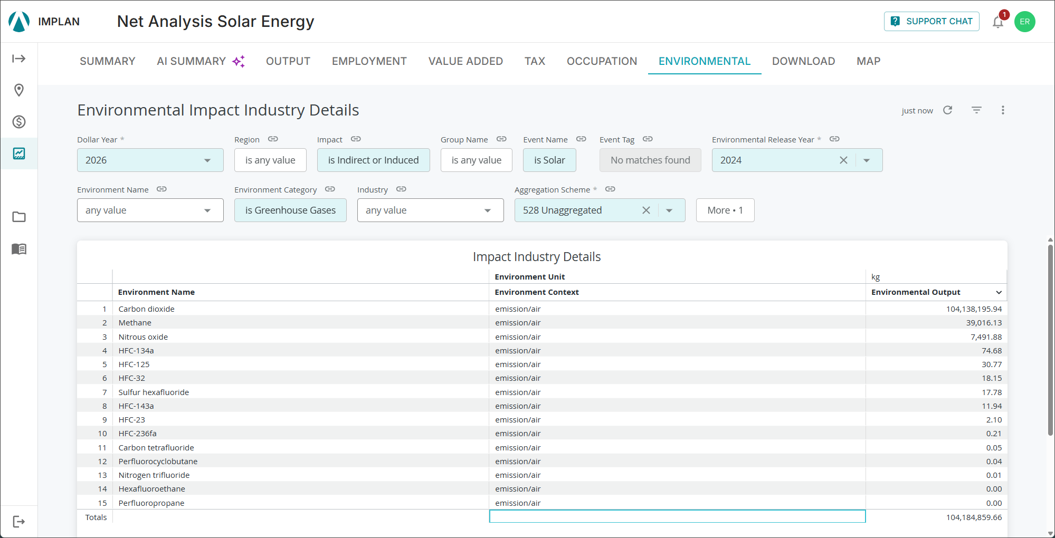Open the MAP tab
The height and width of the screenshot is (538, 1055).
[x=868, y=61]
